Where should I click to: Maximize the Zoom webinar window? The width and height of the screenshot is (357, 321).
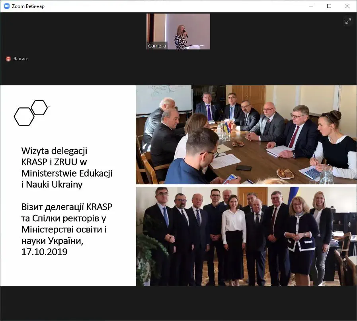[x=329, y=6]
